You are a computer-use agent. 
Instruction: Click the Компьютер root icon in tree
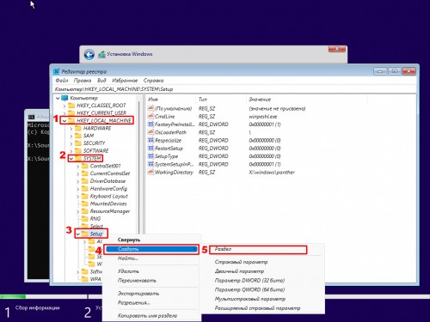(x=65, y=98)
